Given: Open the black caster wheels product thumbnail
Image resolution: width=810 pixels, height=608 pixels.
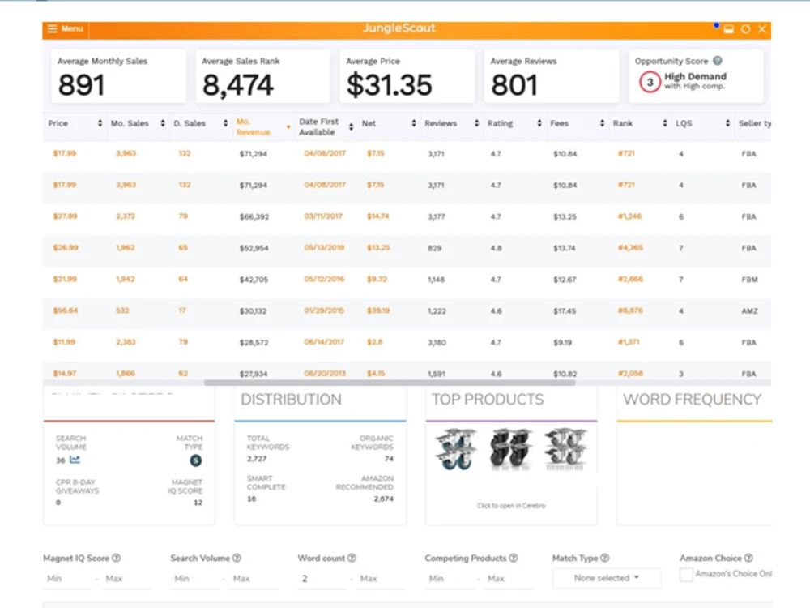Looking at the screenshot, I should (x=511, y=450).
